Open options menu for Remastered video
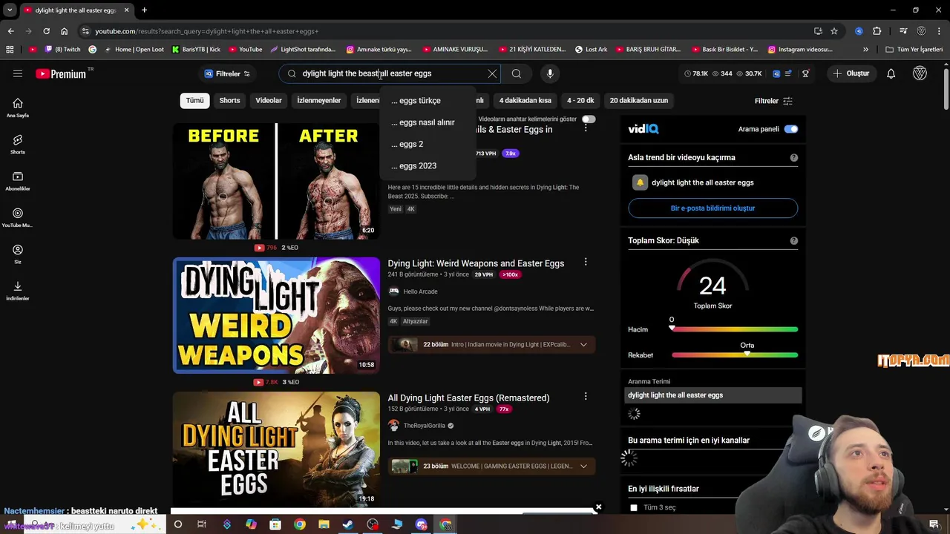Viewport: 950px width, 534px height. (586, 396)
